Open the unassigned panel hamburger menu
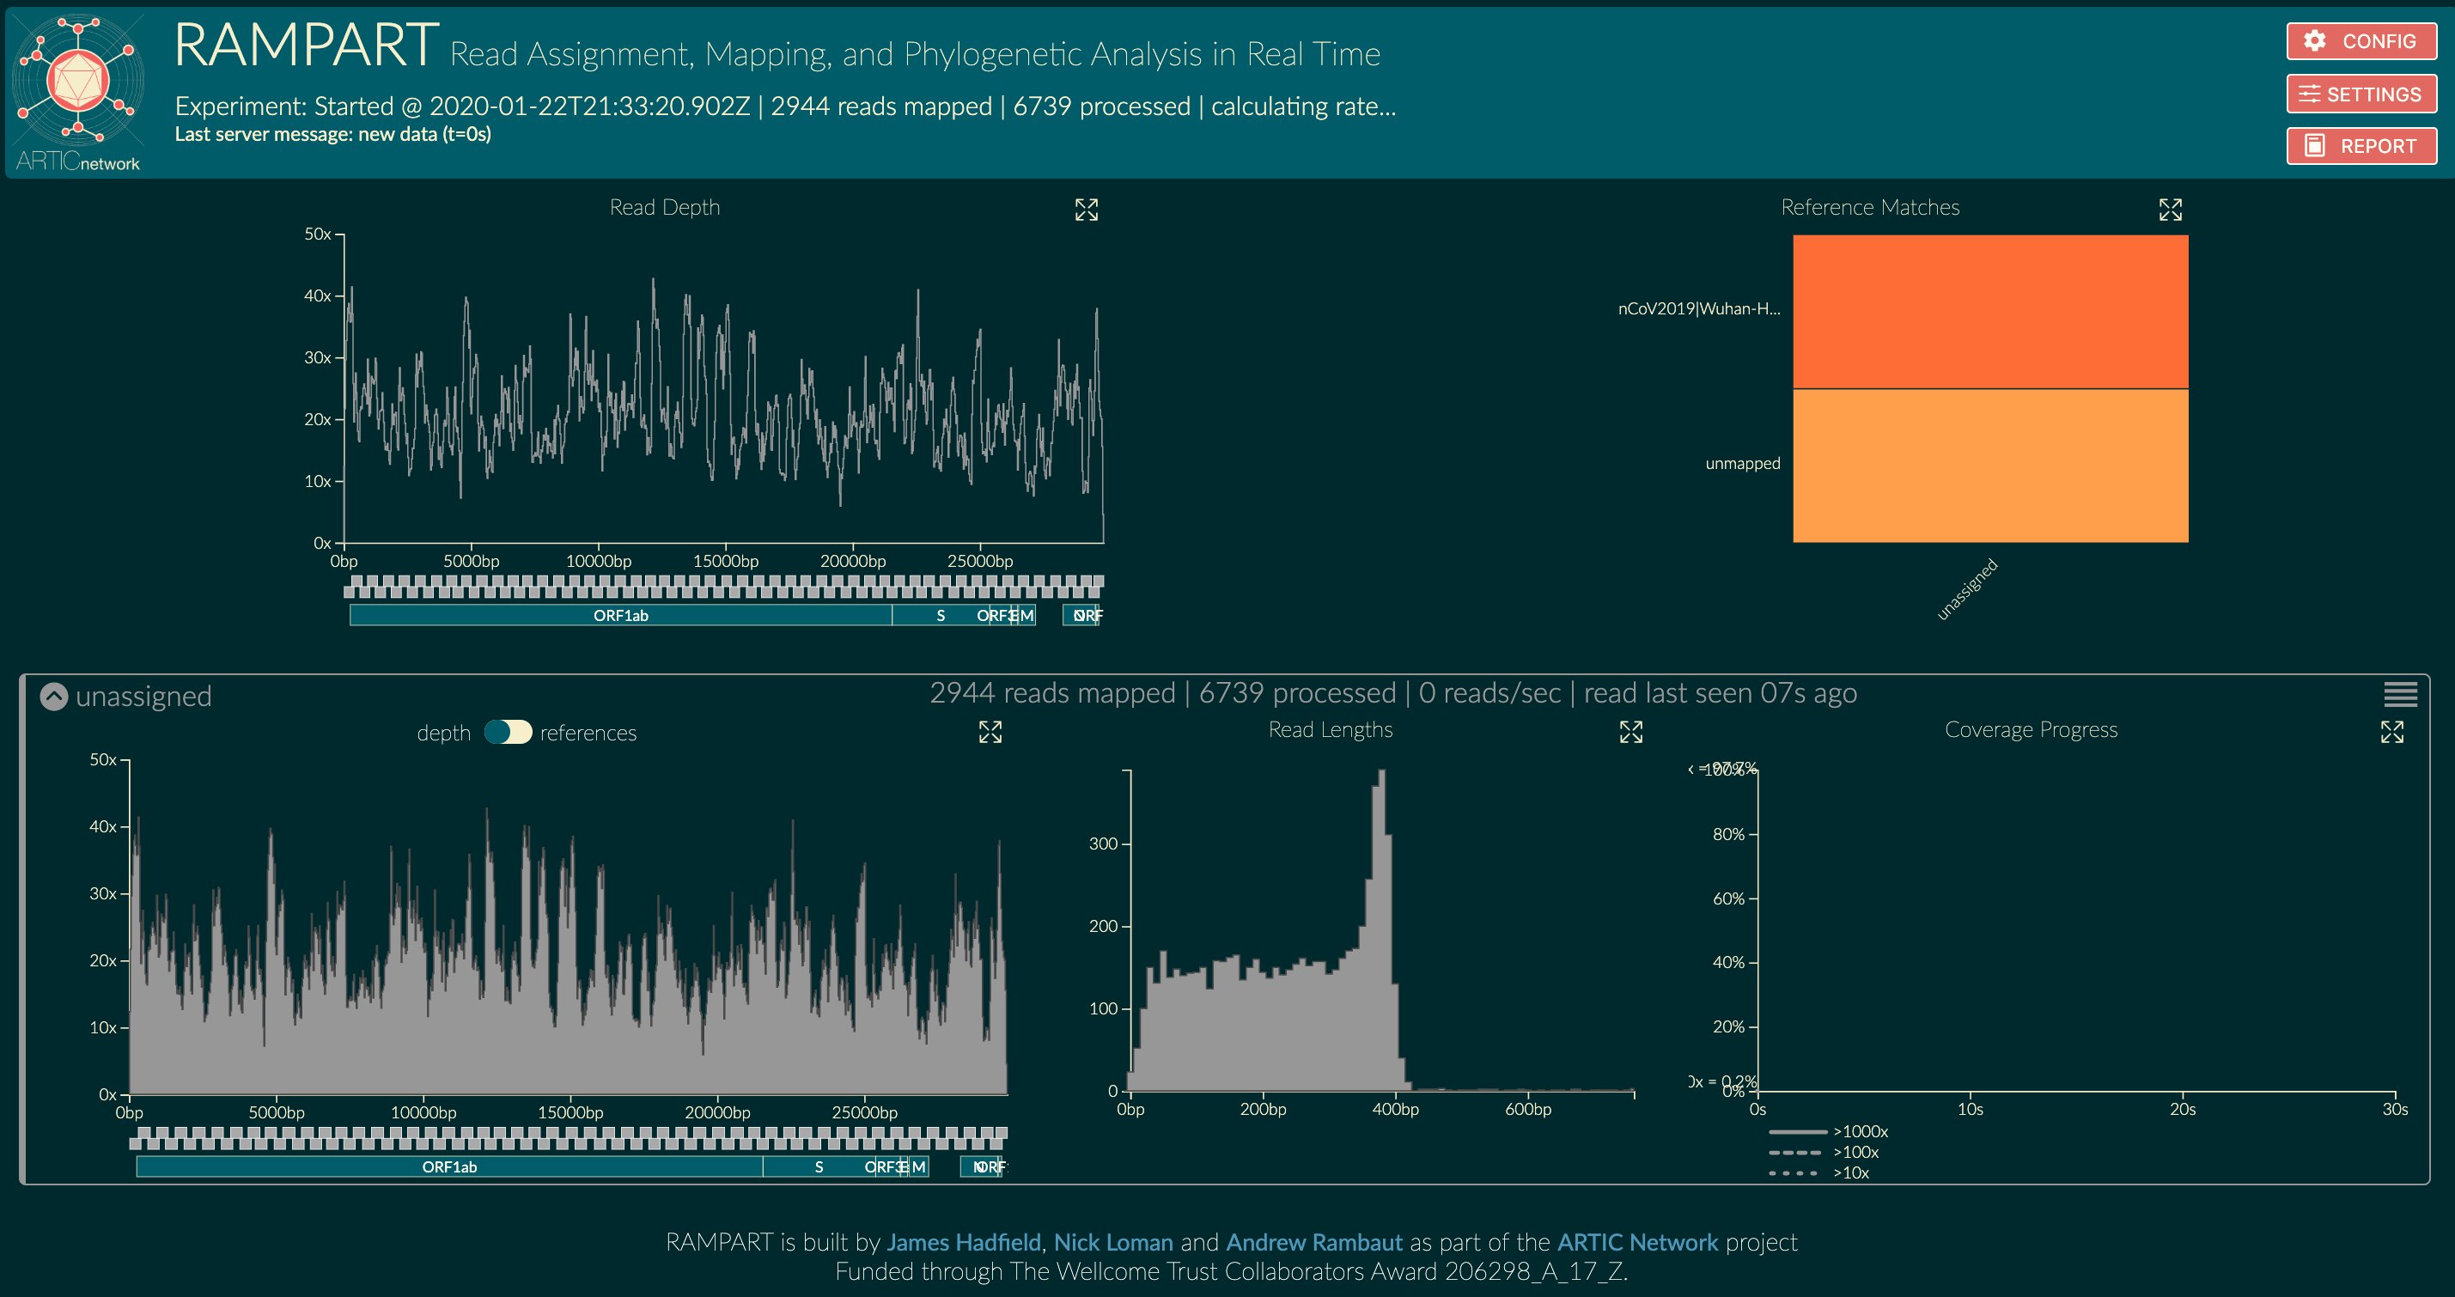Viewport: 2455px width, 1297px height. (x=2400, y=695)
